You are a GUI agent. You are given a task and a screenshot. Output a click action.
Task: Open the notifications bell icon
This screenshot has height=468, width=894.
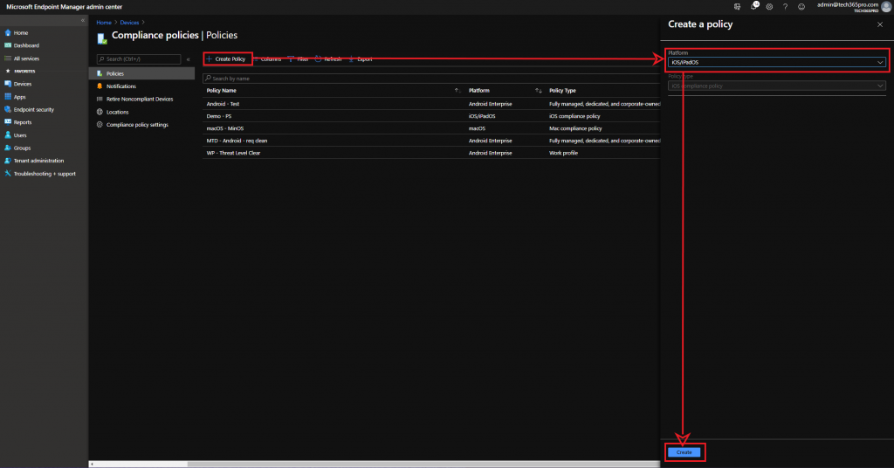753,6
